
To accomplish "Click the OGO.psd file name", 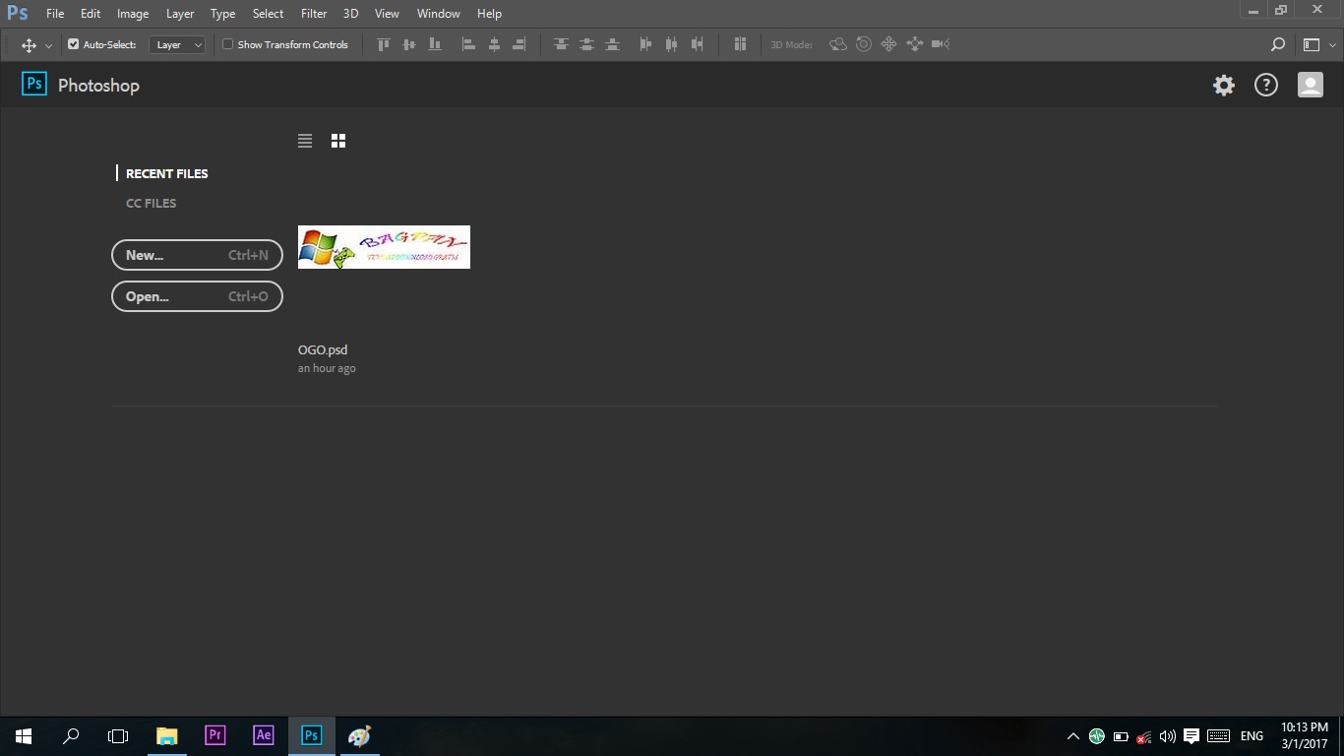I will [323, 349].
